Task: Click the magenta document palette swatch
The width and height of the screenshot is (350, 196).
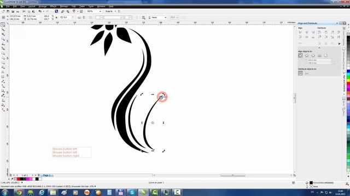Action: coord(28,179)
